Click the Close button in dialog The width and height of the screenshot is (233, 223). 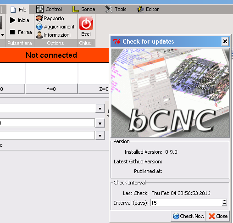point(218,216)
